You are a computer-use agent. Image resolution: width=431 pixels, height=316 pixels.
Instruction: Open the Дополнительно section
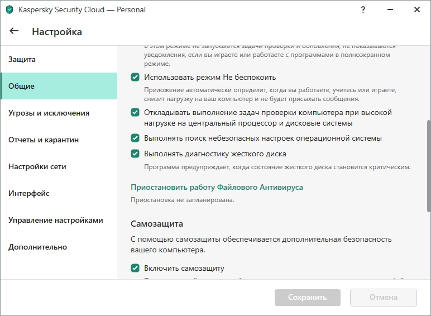click(x=59, y=247)
